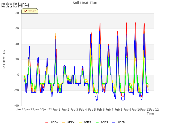170x127 pixels.
Task: Select SHF1 legend entry
Action: point(52,122)
